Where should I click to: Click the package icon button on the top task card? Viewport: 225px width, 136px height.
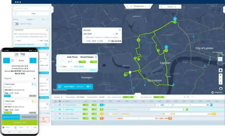point(46,45)
